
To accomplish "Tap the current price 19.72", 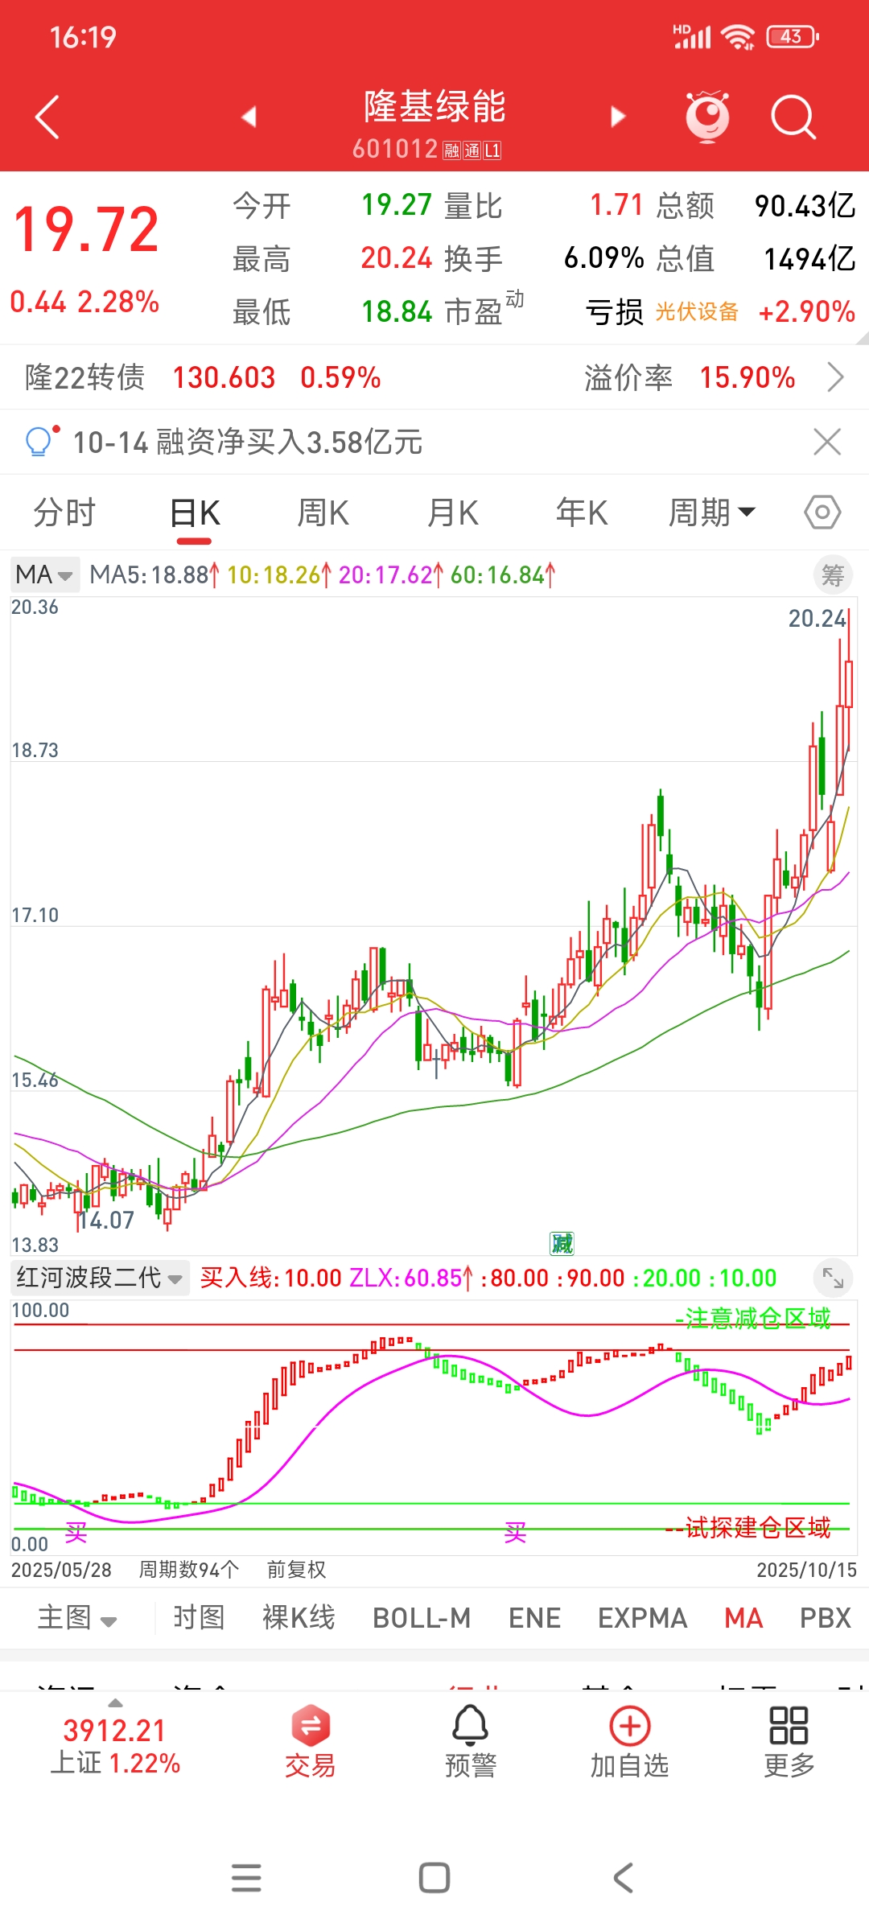I will [87, 230].
